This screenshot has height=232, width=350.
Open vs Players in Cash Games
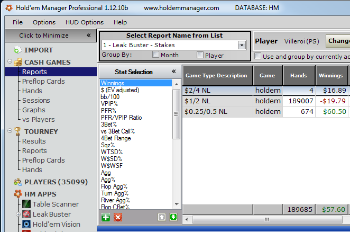pyautogui.click(x=38, y=120)
